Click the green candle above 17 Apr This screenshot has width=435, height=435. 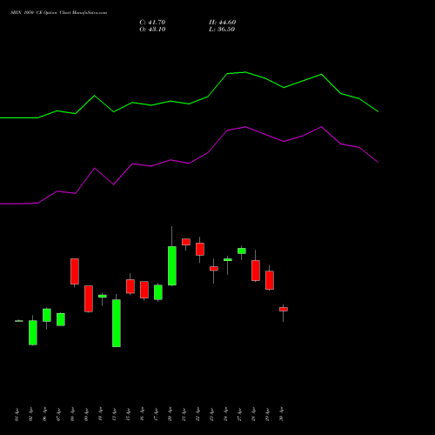(x=158, y=292)
